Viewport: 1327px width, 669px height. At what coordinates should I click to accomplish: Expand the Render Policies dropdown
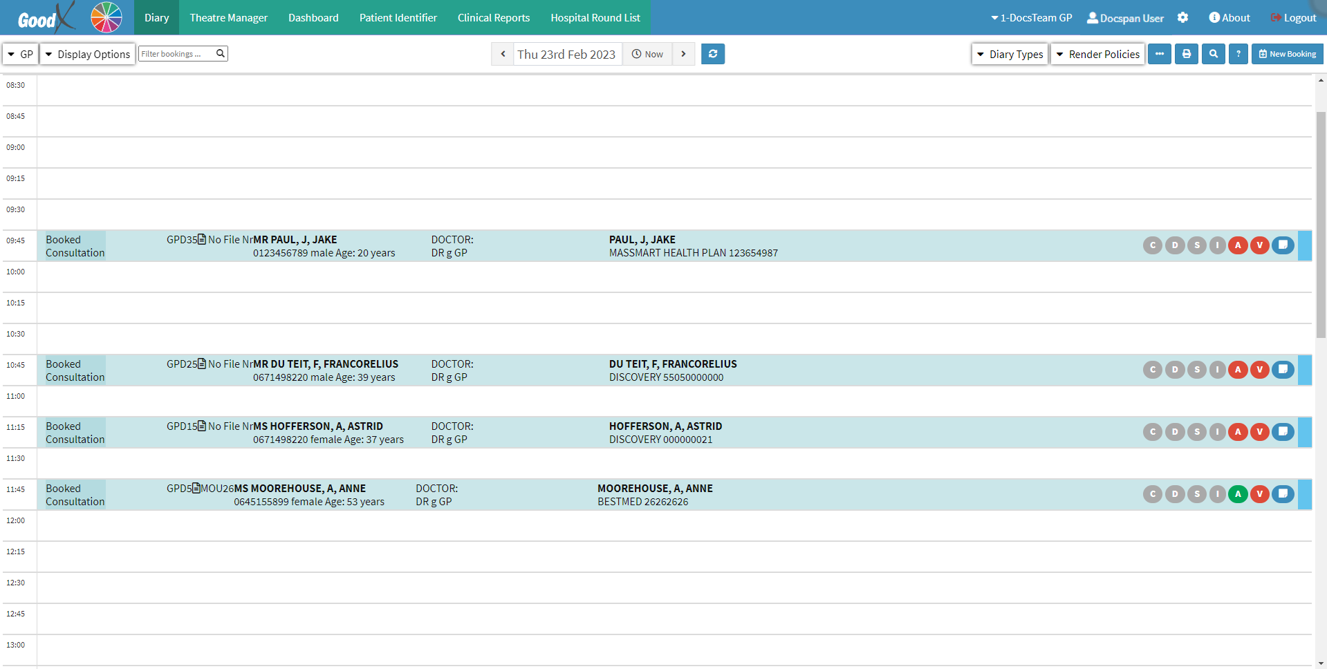coord(1097,54)
